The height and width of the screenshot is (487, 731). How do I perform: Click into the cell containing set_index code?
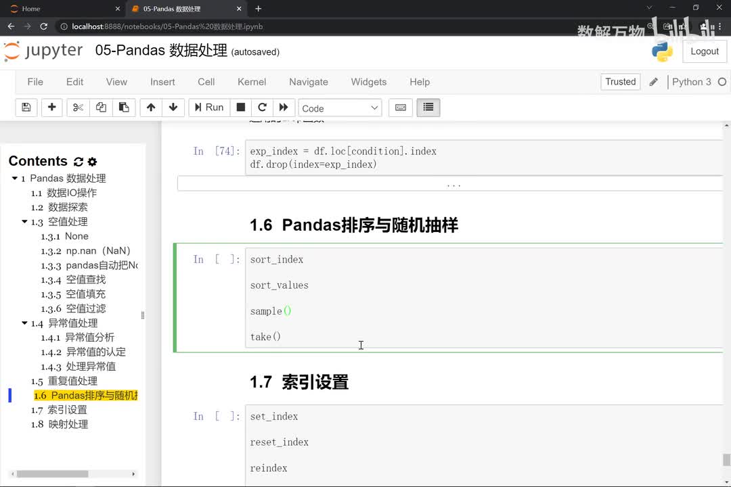[x=484, y=446]
